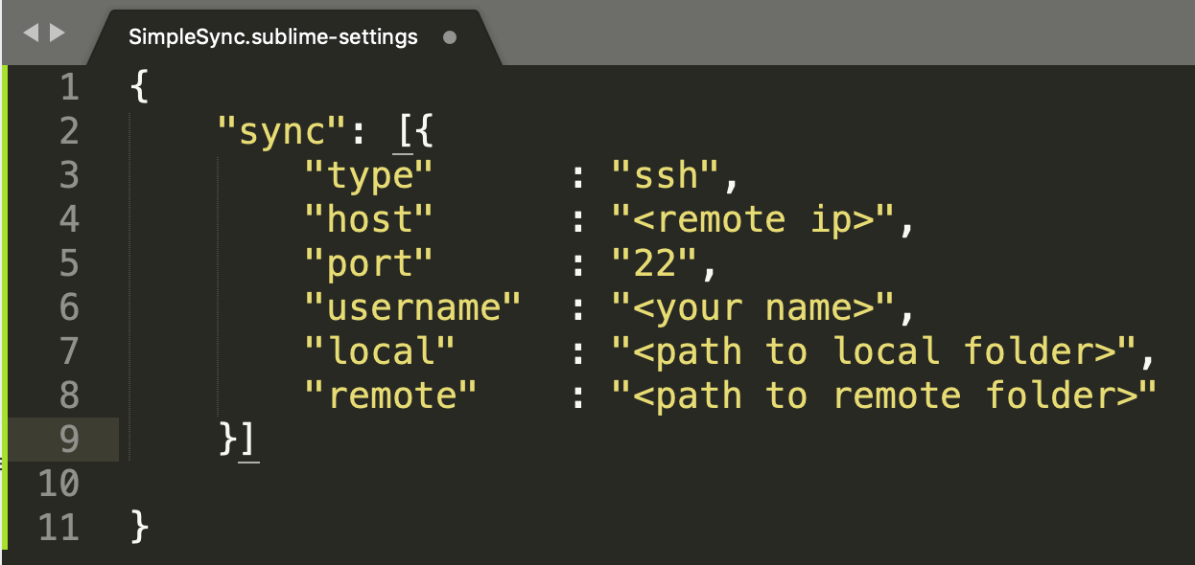
Task: Click the closing square bracket on line 9
Action: click(249, 440)
